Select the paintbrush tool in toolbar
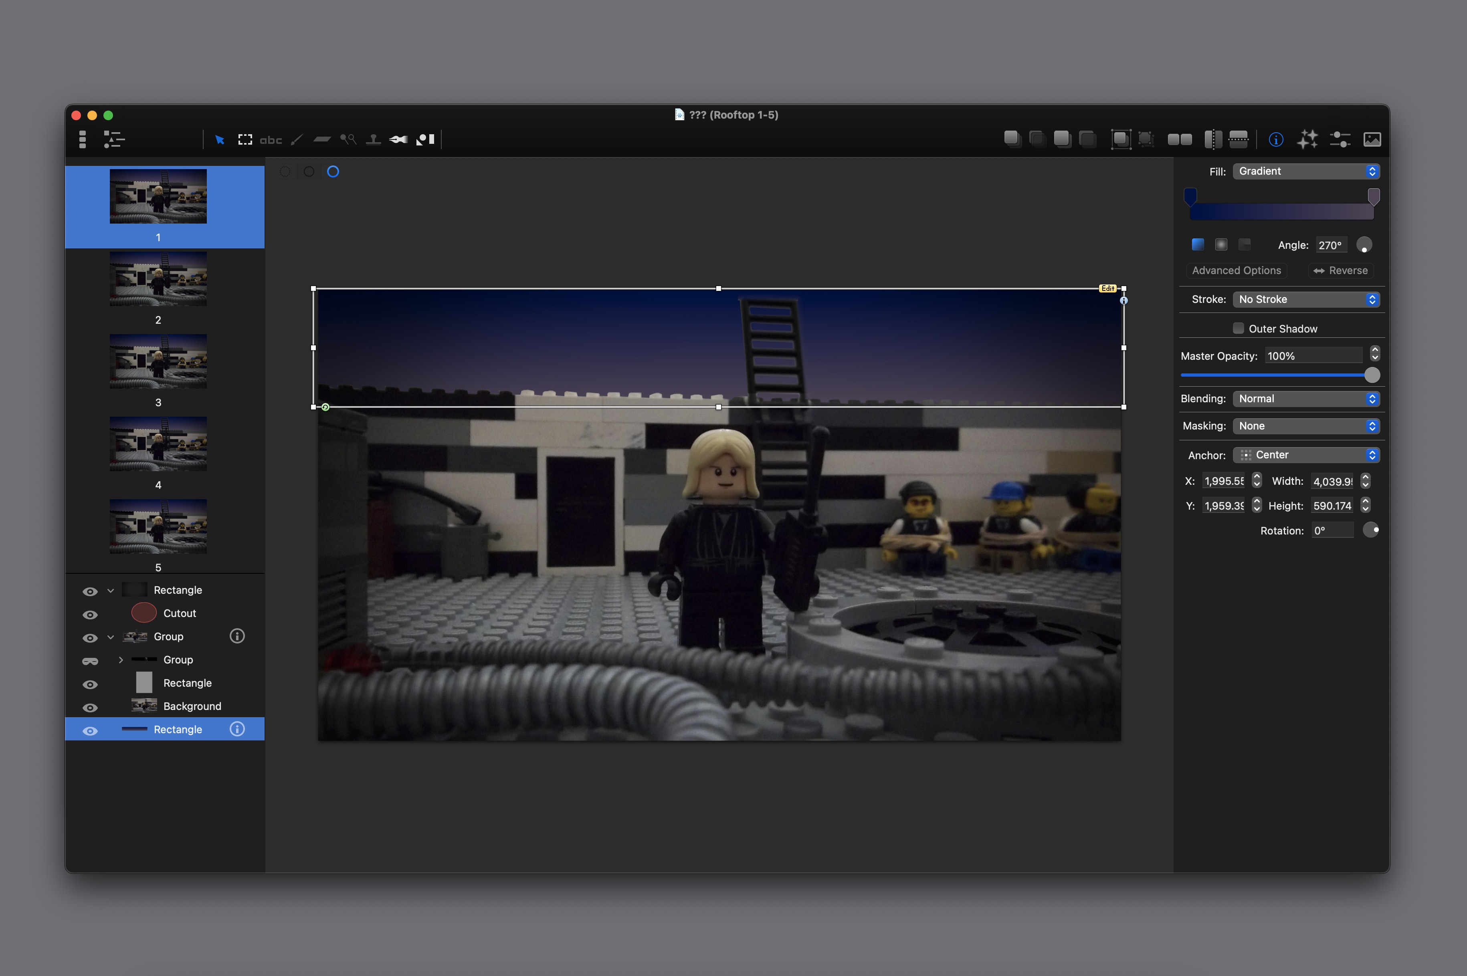 pyautogui.click(x=296, y=140)
